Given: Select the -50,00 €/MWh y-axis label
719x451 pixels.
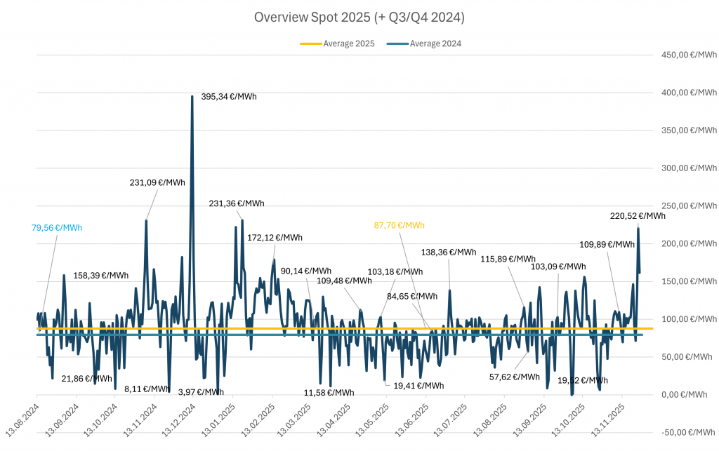Looking at the screenshot, I should pyautogui.click(x=690, y=432).
